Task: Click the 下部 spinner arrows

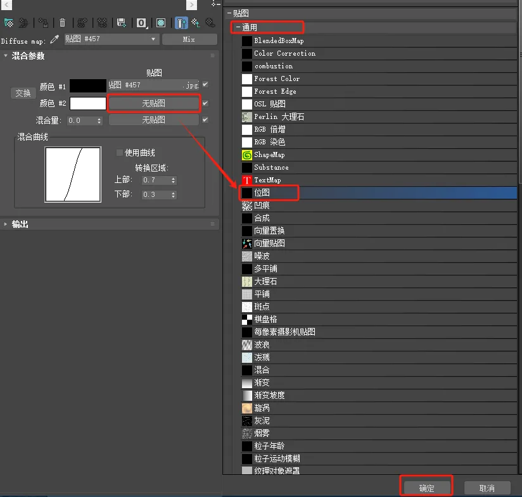Action: (173, 194)
